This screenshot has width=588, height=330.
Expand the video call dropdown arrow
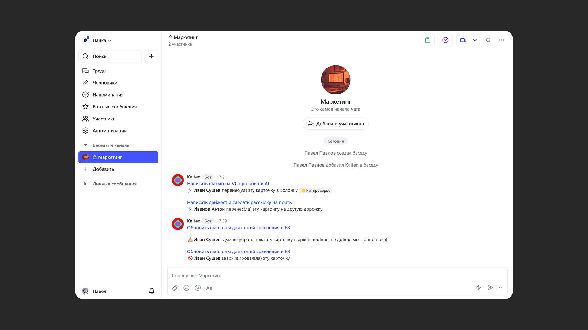(x=475, y=40)
